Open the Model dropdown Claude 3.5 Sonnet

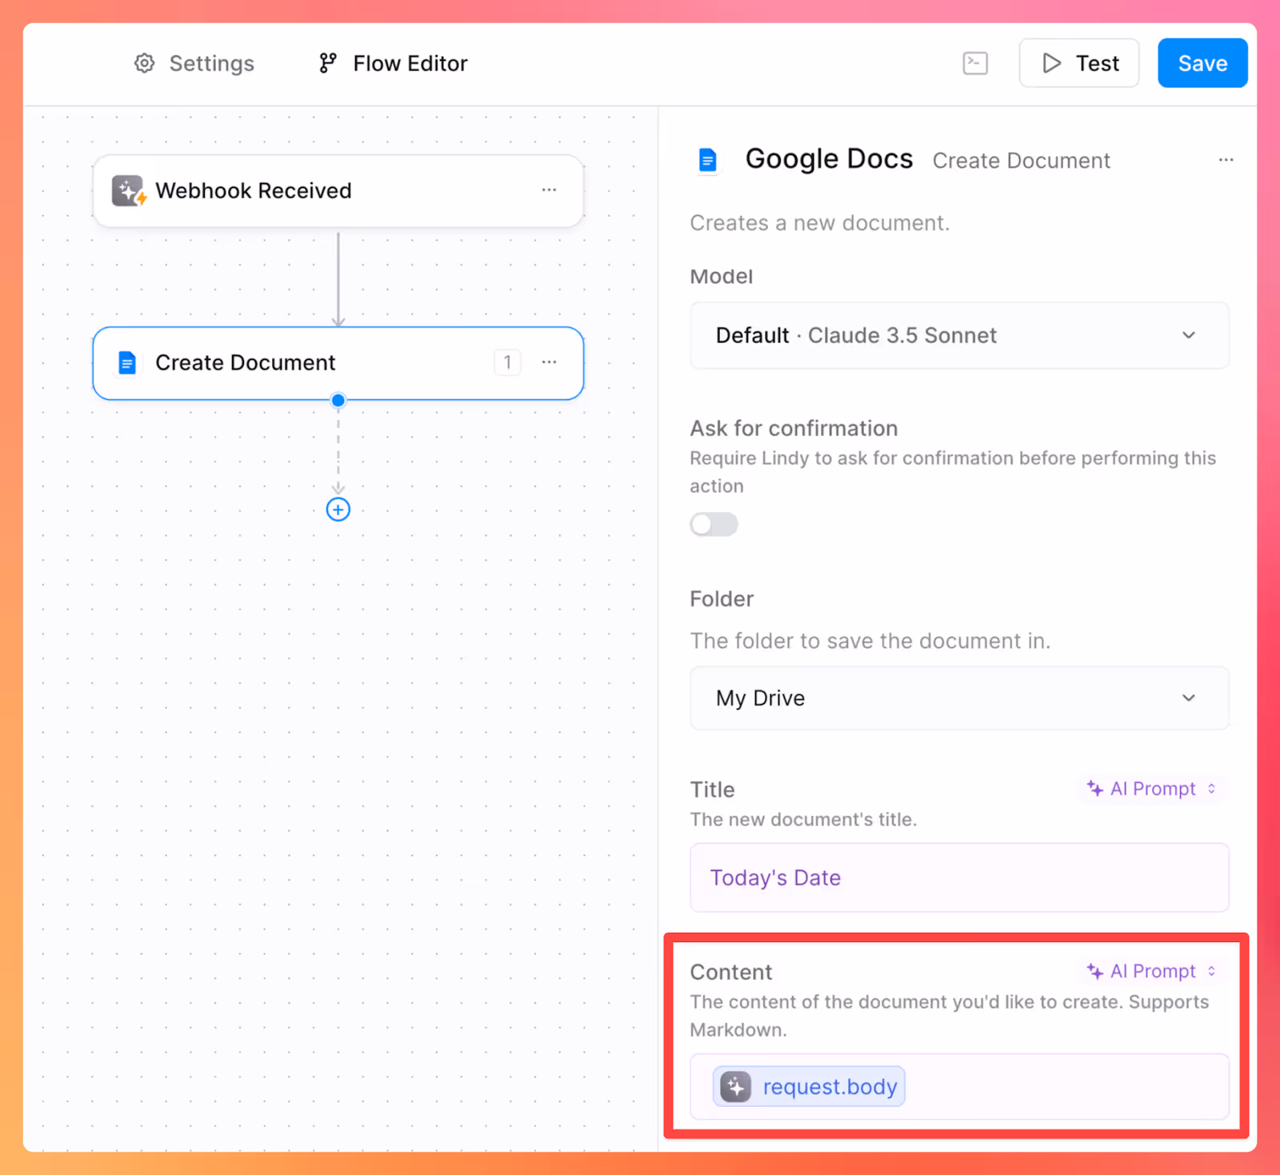[x=959, y=335]
